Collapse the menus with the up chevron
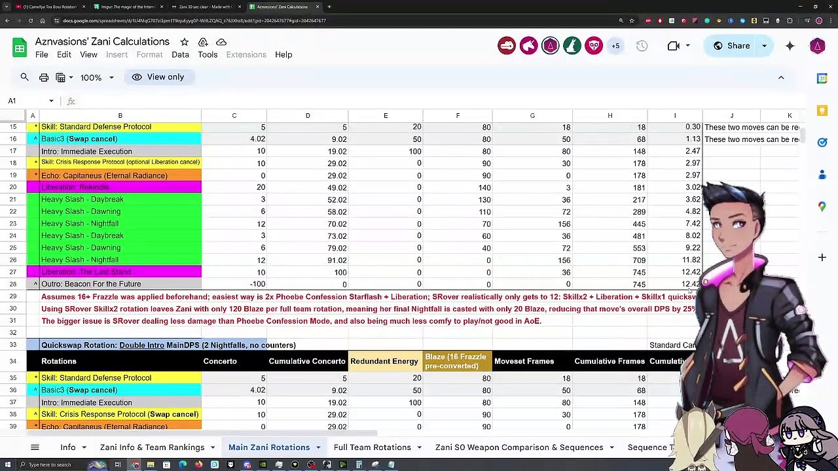 click(x=781, y=77)
